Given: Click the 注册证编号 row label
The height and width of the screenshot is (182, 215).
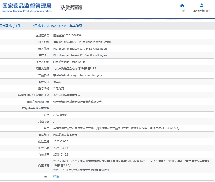Looking at the screenshot, I should 42,35.
